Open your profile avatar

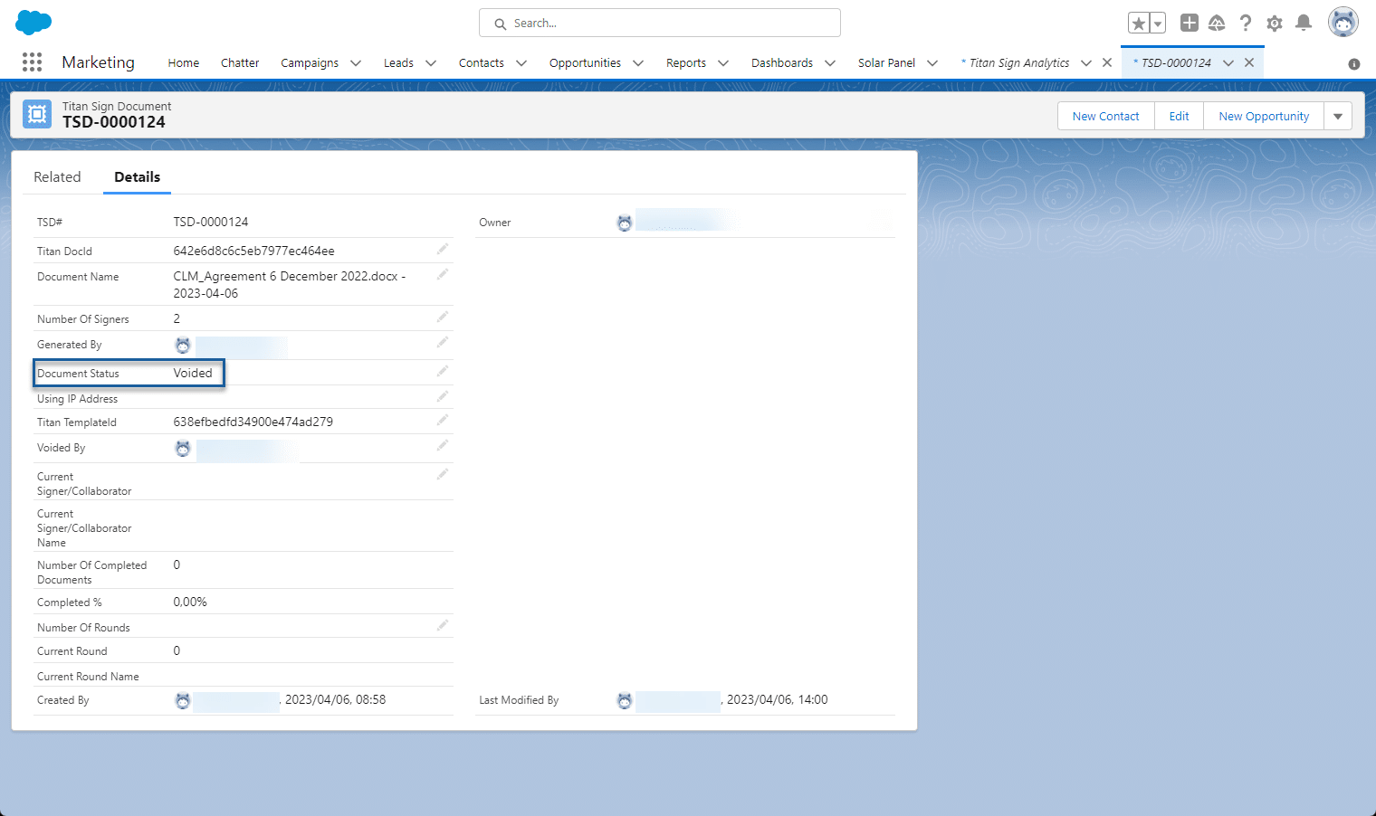[x=1343, y=23]
